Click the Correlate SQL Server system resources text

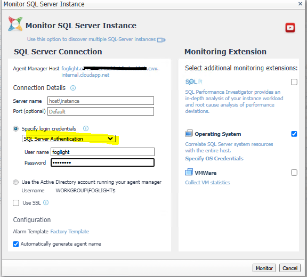coord(229,148)
